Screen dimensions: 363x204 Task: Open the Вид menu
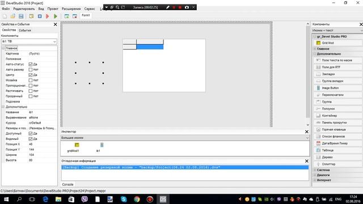pyautogui.click(x=41, y=9)
